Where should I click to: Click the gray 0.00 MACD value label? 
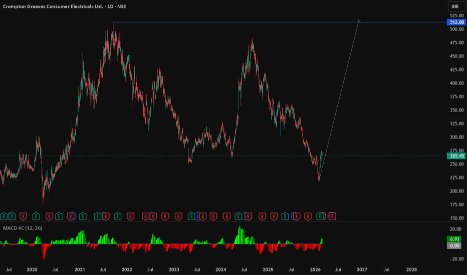coord(454,245)
